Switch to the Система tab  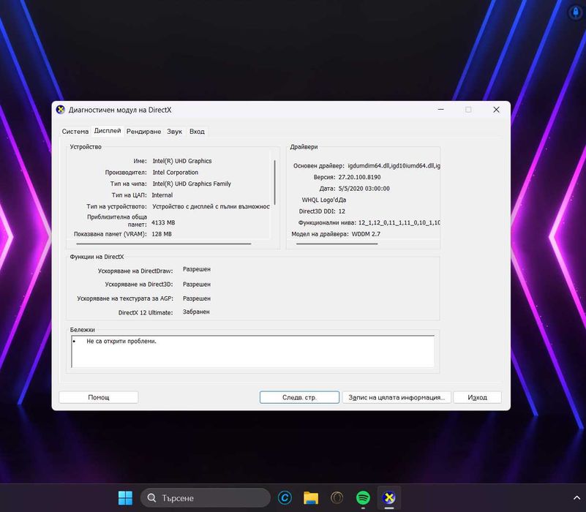(x=75, y=132)
